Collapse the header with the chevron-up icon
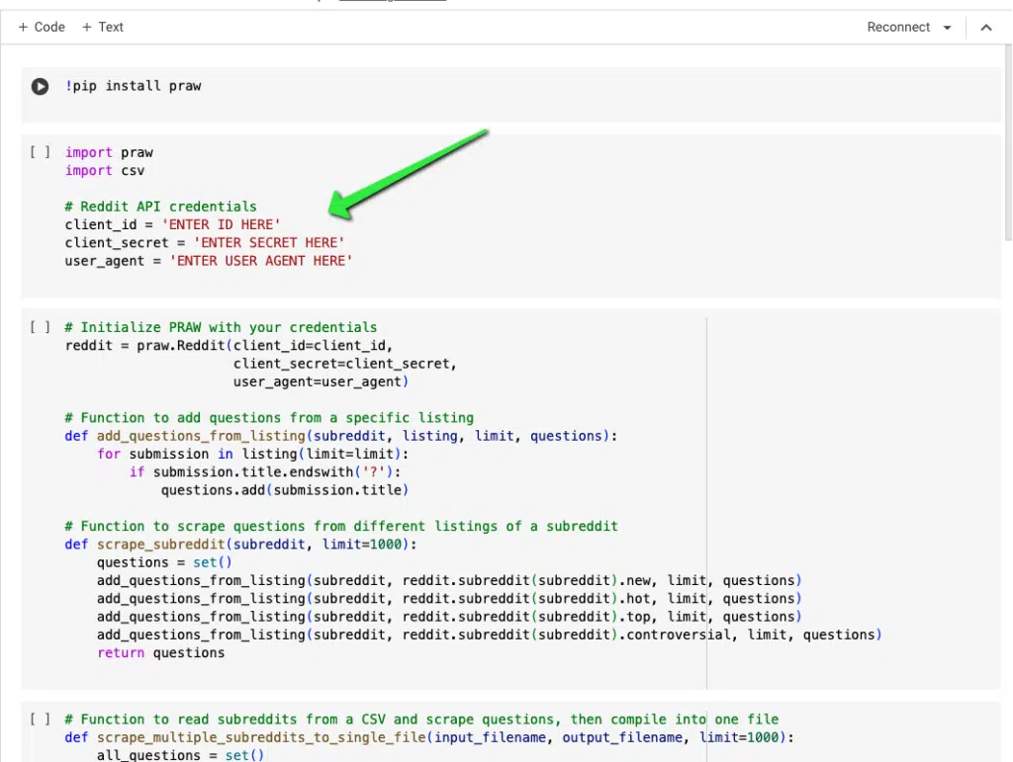The width and height of the screenshot is (1013, 762). pos(985,28)
